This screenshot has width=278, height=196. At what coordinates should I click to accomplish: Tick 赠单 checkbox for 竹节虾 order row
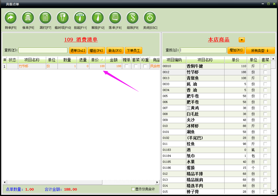point(127,66)
